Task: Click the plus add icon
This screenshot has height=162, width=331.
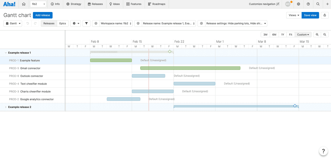Action: pos(327,4)
